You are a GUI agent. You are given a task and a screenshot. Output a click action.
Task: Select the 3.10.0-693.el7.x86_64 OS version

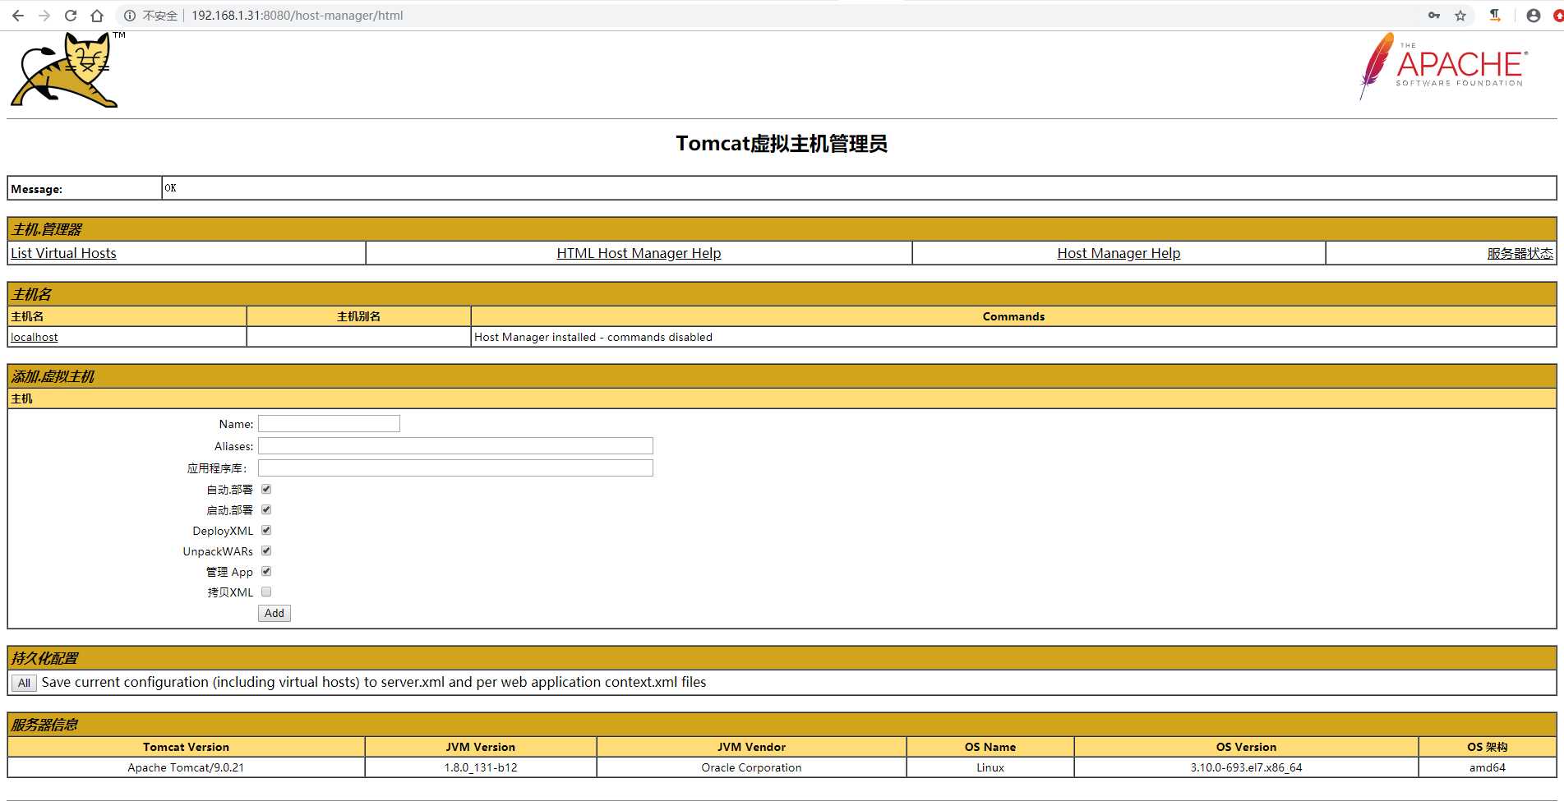point(1246,767)
